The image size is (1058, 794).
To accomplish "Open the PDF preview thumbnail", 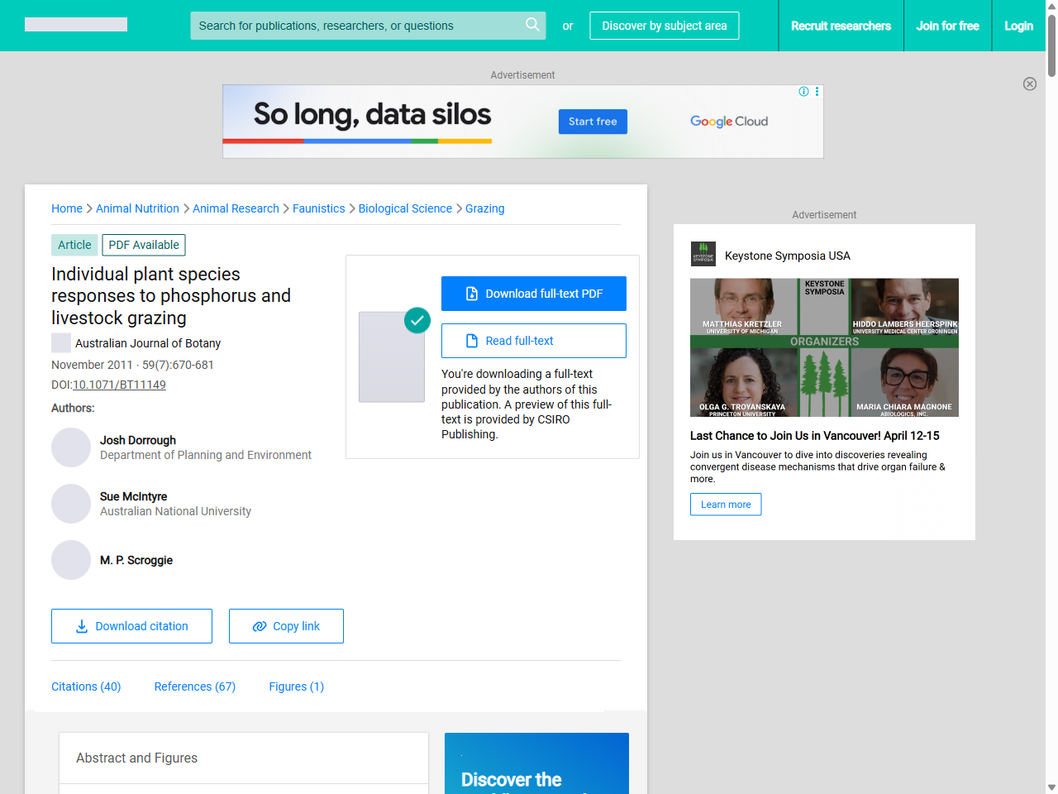I will point(392,356).
